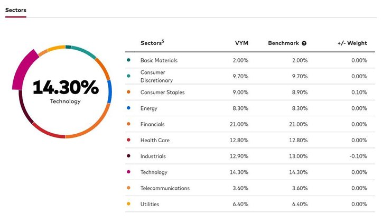Click the magenta Technology legend dot

128,172
